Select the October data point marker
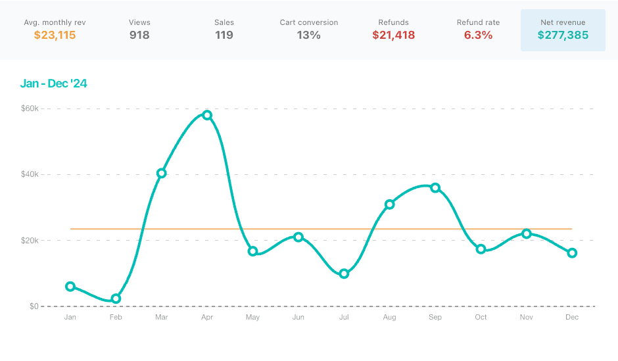This screenshot has height=361, width=618. (x=481, y=249)
